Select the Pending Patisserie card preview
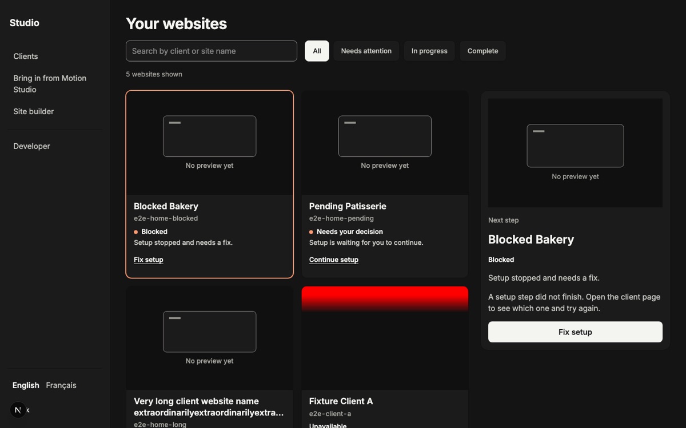686x428 pixels. (x=385, y=143)
